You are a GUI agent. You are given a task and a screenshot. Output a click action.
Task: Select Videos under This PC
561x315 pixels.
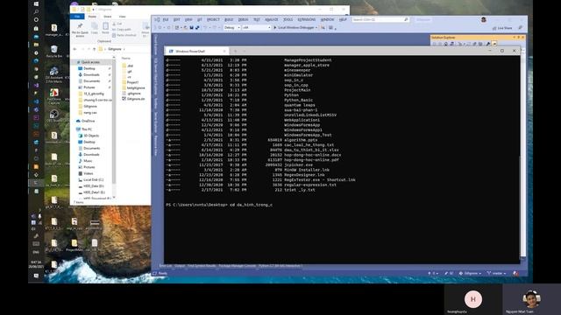[x=86, y=173]
